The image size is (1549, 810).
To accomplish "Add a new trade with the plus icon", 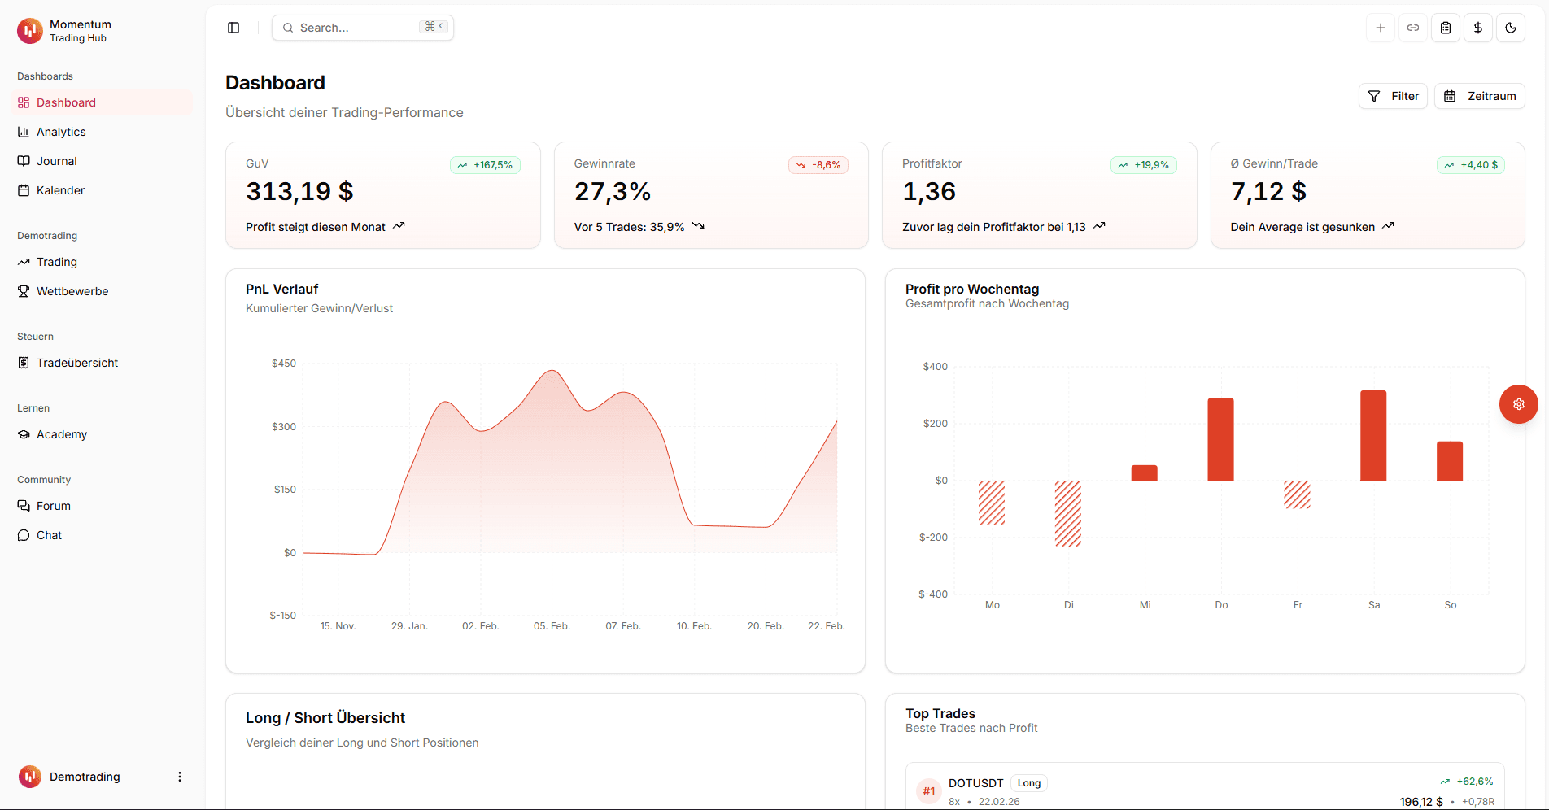I will [1381, 27].
